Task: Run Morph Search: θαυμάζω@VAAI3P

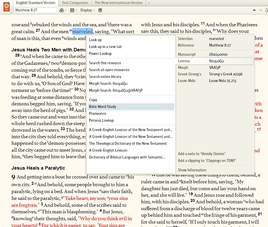Action: [x=131, y=90]
